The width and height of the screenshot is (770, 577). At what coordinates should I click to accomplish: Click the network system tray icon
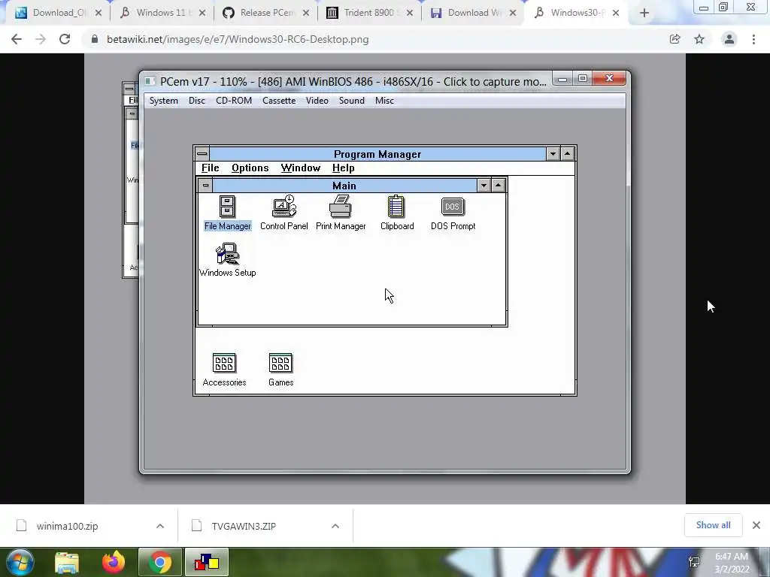694,562
